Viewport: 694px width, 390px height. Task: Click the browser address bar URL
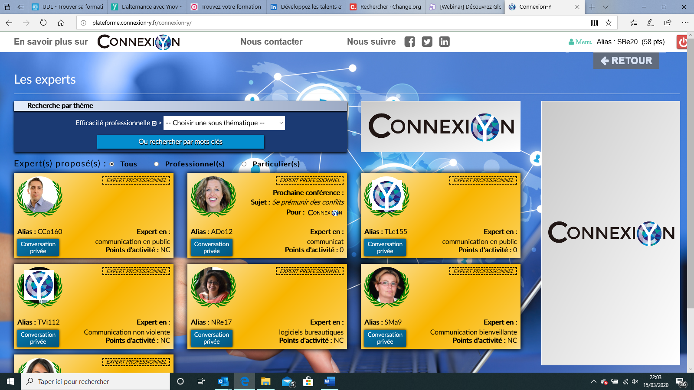pyautogui.click(x=142, y=23)
